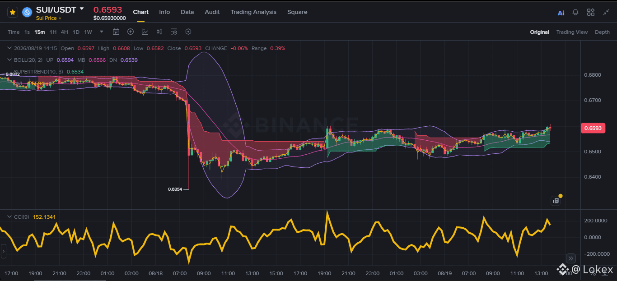Jump to latest candle double-chevron button
Image resolution: width=617 pixels, height=281 pixels.
click(x=571, y=258)
